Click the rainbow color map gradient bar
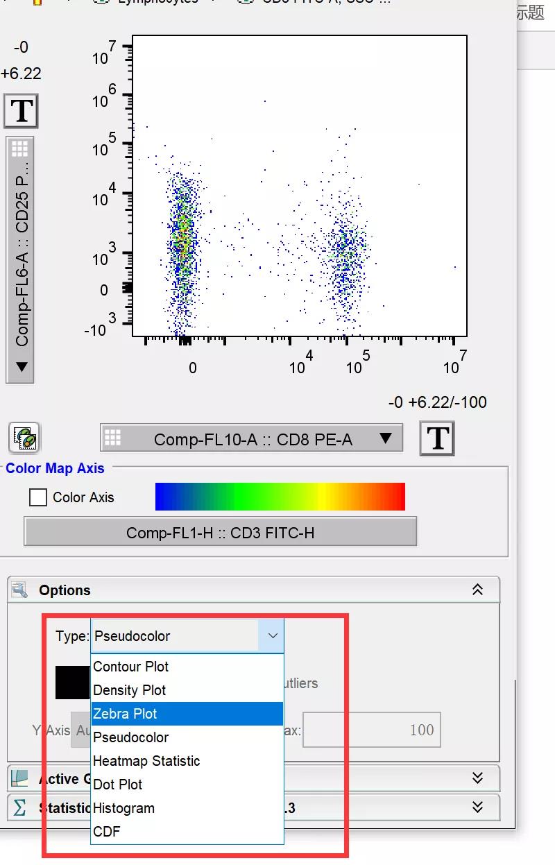This screenshot has height=865, width=555. pyautogui.click(x=280, y=497)
